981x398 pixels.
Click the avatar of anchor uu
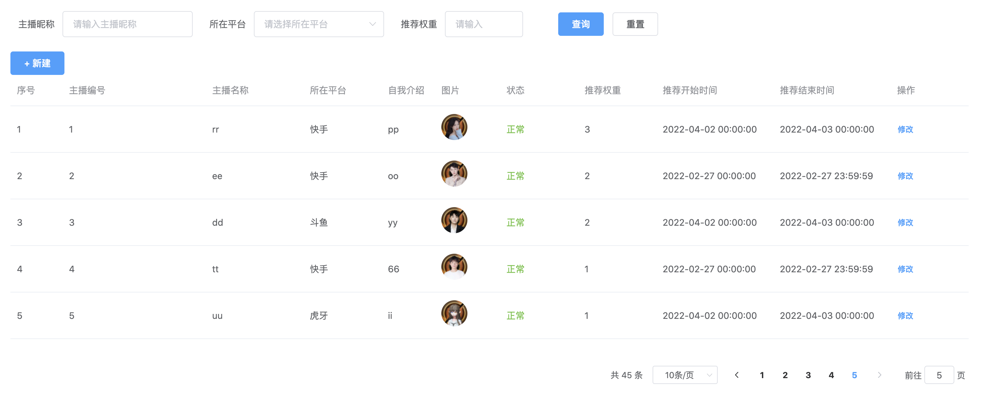[454, 313]
